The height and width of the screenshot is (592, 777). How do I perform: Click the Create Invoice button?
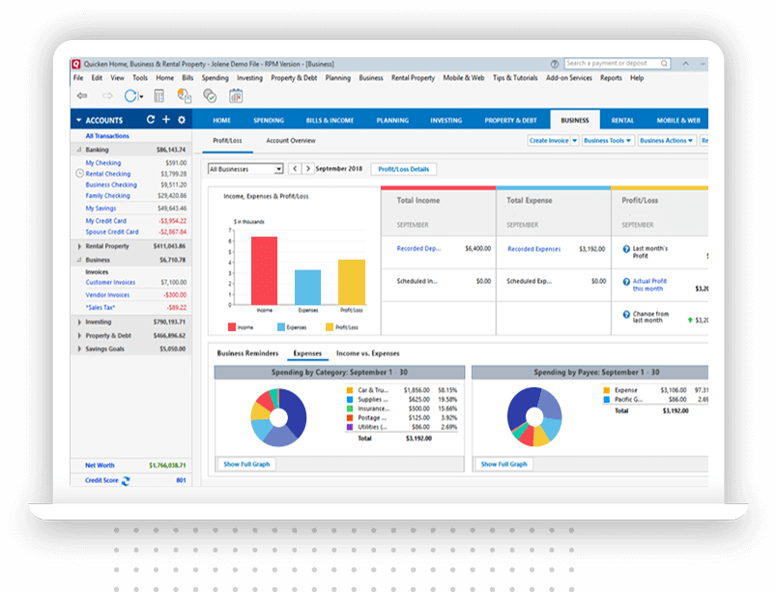(x=549, y=141)
